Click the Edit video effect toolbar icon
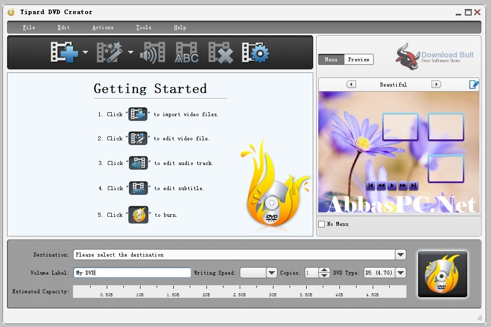Screen dimensions: 491x327 (109, 52)
